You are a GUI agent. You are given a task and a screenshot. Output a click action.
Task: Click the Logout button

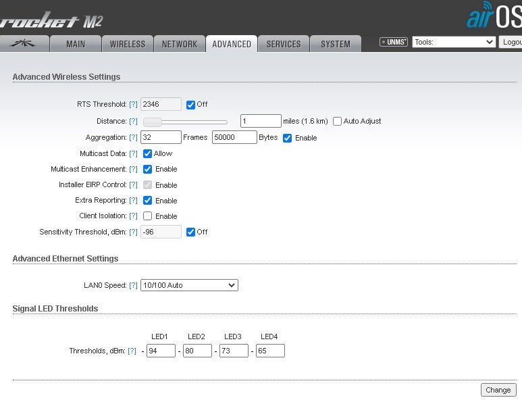click(511, 42)
